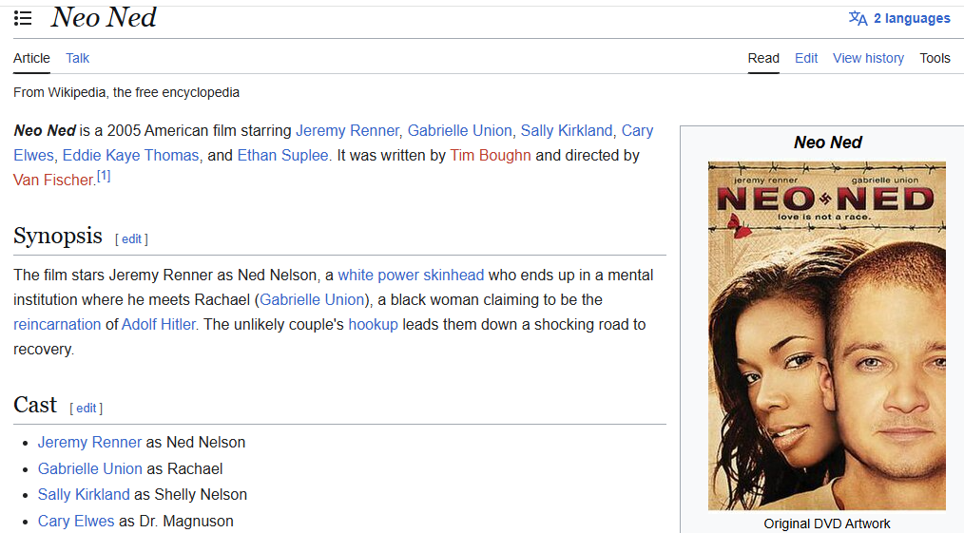Image resolution: width=964 pixels, height=533 pixels.
Task: Expand the Tools menu
Action: [935, 58]
